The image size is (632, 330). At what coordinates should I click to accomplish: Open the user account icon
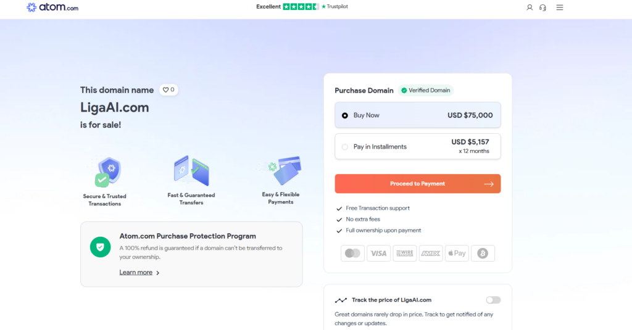tap(530, 7)
